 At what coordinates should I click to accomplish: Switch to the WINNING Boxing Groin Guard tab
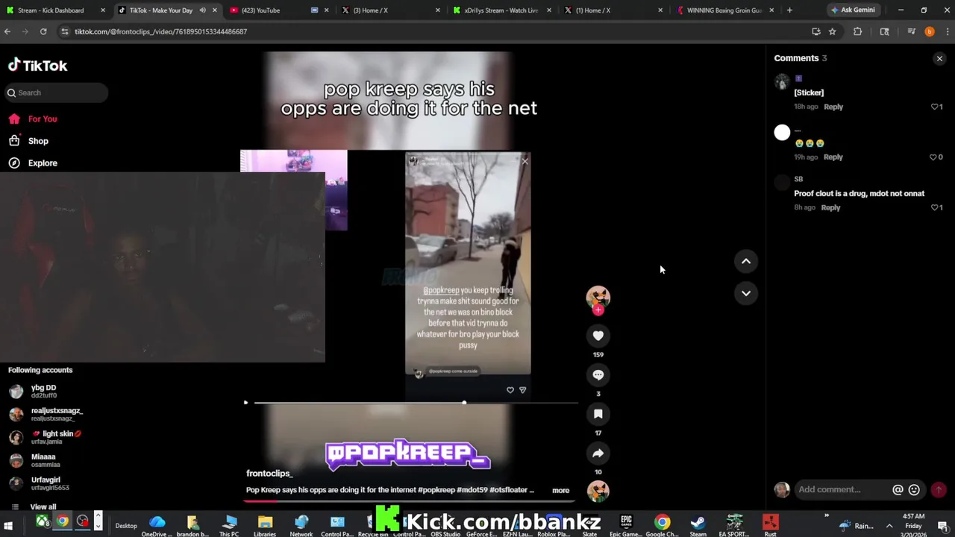(x=724, y=10)
